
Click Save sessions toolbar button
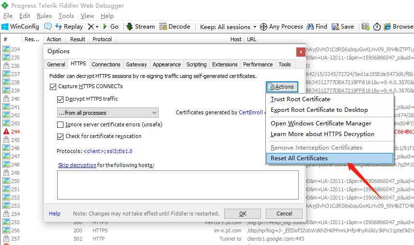tap(343, 27)
